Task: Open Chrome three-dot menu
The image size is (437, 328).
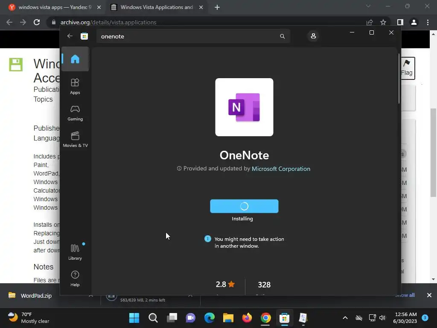Action: coord(428,22)
